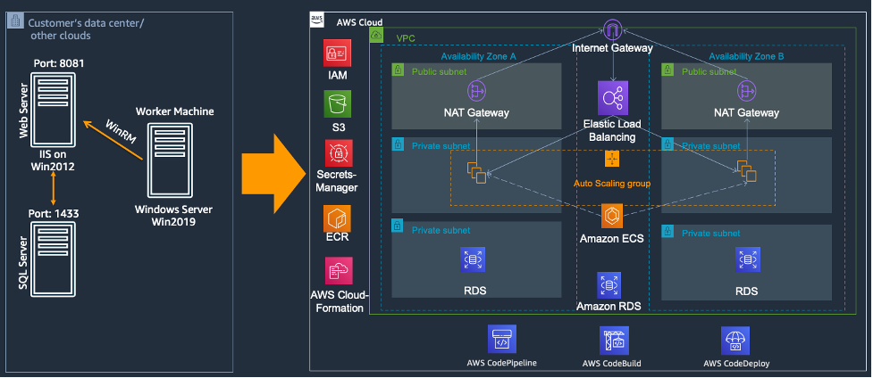Click the AWS logo icon
Image resolution: width=873 pixels, height=378 pixels.
pyautogui.click(x=316, y=21)
